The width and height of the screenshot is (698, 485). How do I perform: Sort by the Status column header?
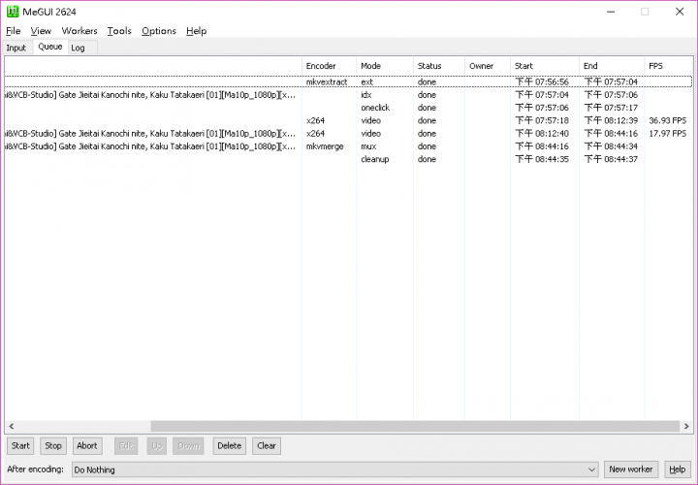(439, 66)
